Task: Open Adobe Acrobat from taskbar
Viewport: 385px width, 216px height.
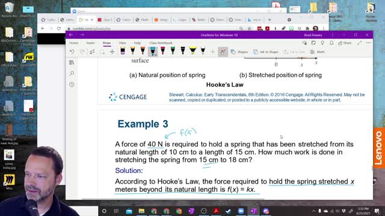Action: (216, 211)
